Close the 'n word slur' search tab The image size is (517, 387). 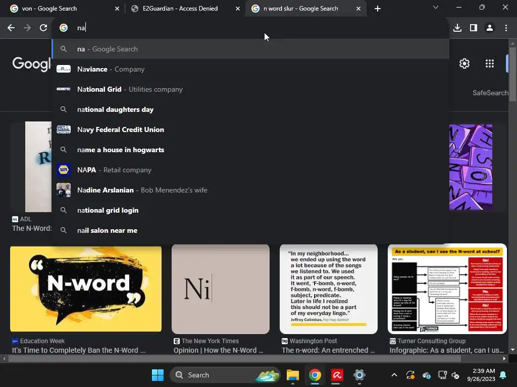point(358,9)
